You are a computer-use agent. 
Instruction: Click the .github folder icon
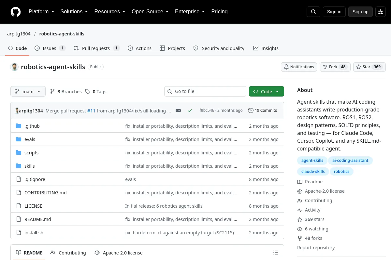19,126
